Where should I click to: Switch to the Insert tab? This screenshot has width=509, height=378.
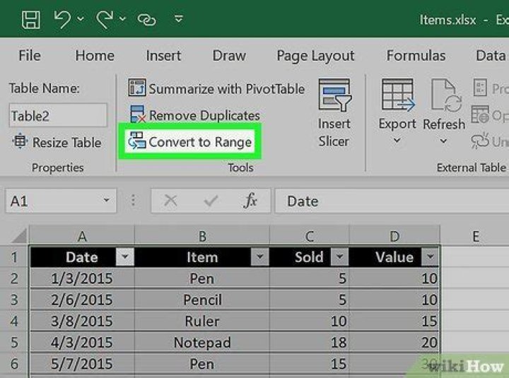point(163,56)
